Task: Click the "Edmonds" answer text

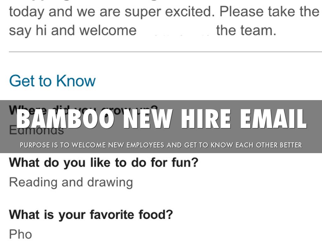Action: 36,130
